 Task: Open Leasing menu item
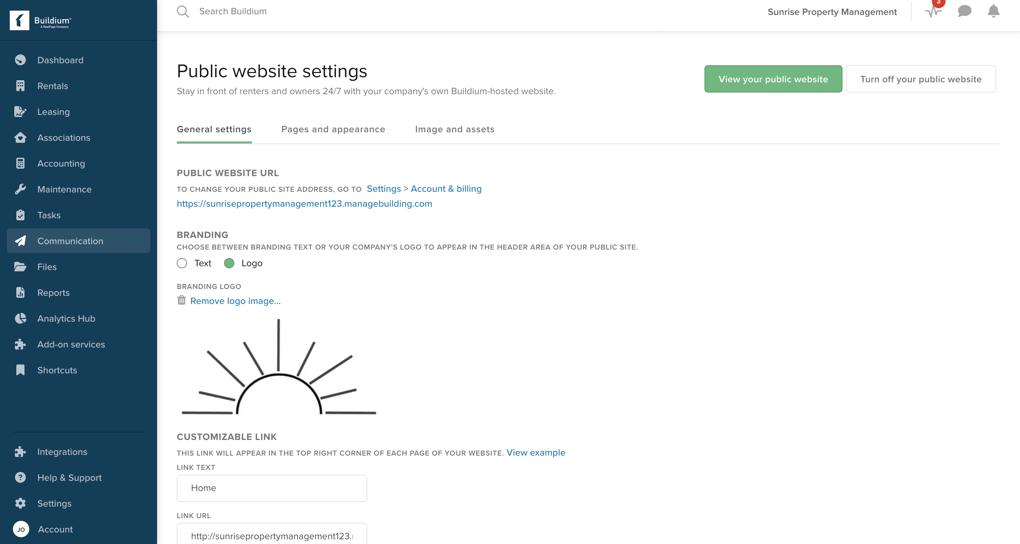click(x=79, y=112)
